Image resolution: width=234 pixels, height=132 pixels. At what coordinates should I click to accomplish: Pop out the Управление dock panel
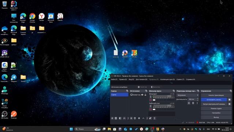(x=231, y=91)
